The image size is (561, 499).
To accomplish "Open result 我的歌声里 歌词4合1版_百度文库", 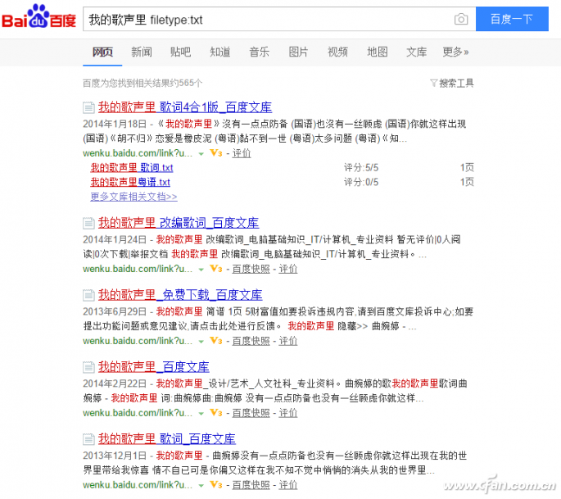I will pyautogui.click(x=185, y=107).
